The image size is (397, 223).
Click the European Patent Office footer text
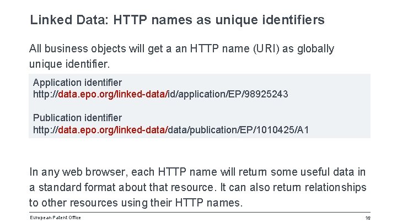pos(55,217)
